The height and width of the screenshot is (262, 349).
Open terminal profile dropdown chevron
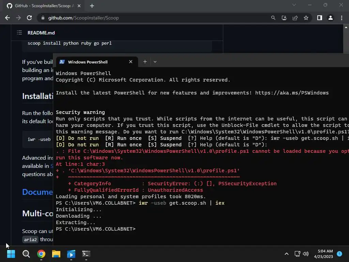pyautogui.click(x=155, y=62)
